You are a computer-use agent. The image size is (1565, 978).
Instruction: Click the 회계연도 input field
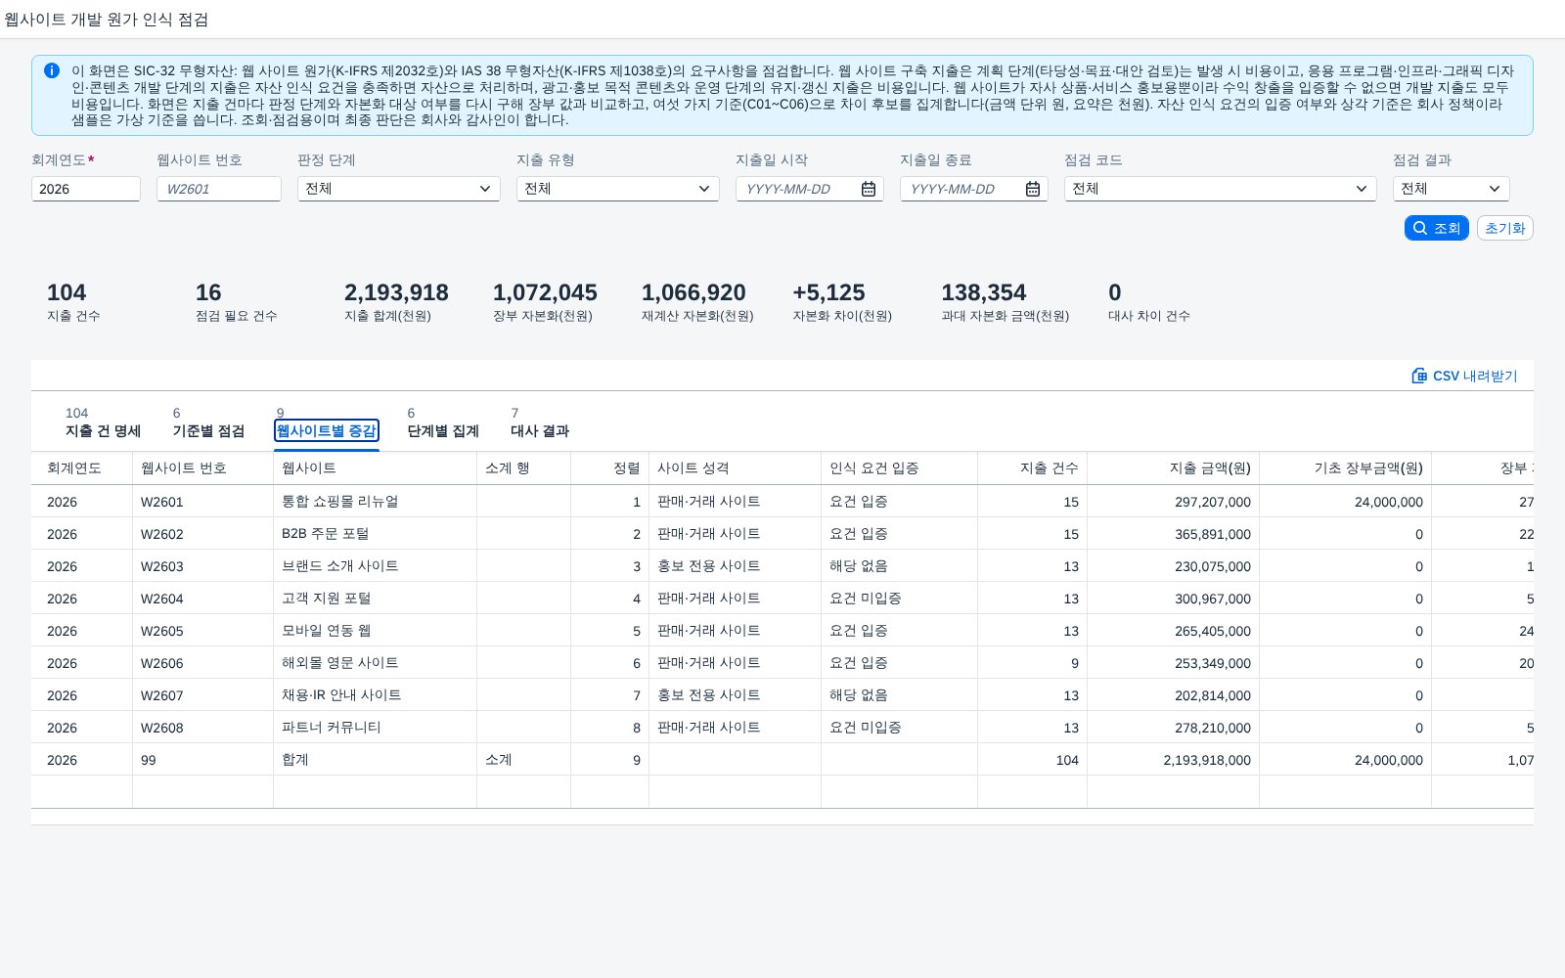click(86, 189)
